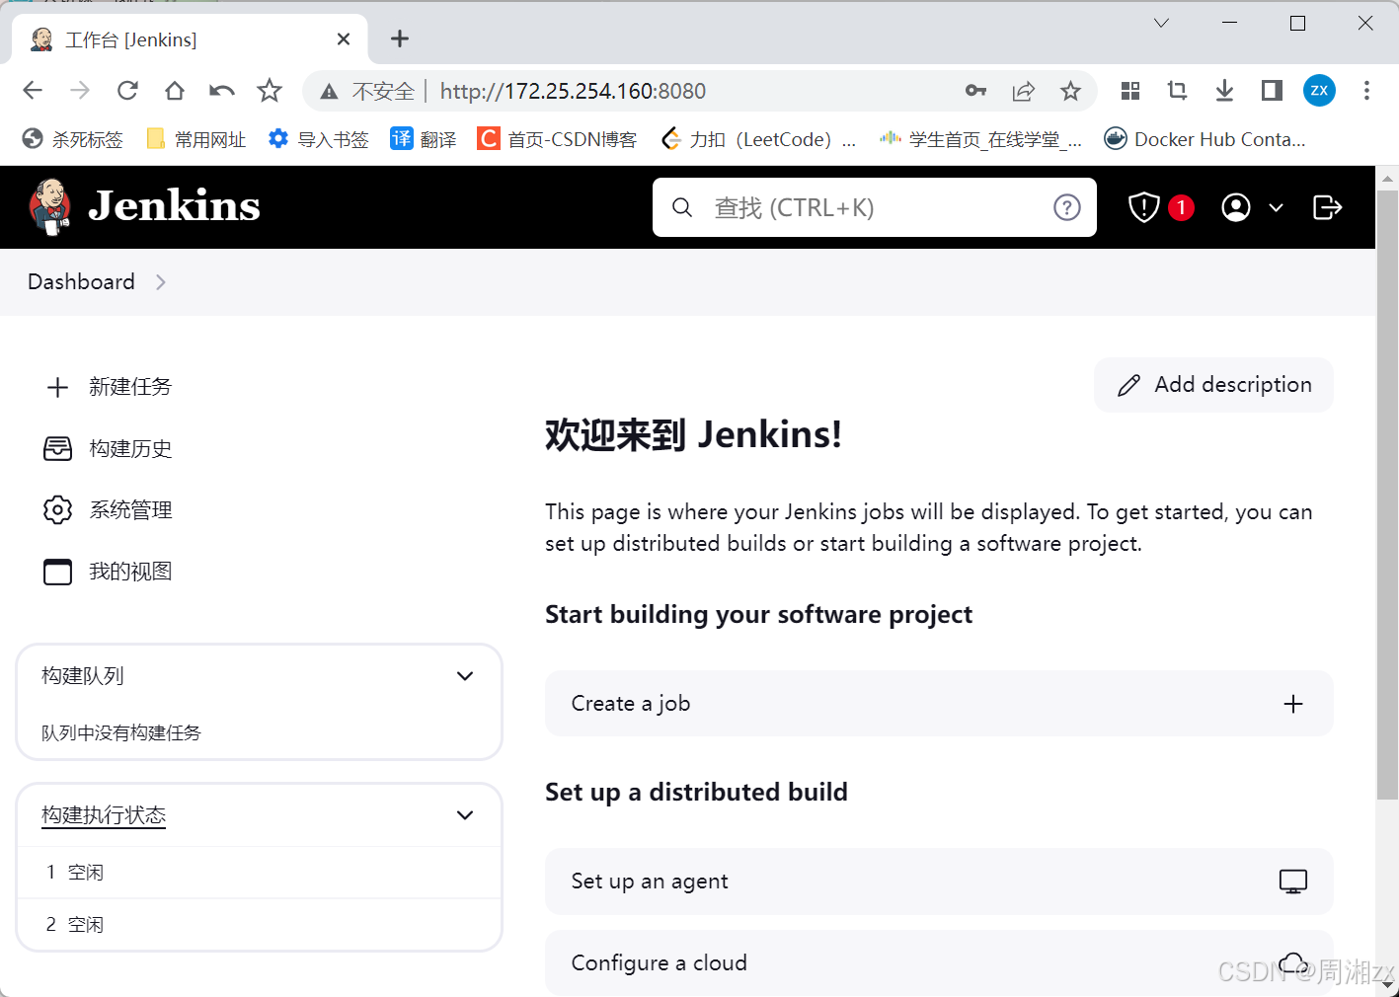Screen dimensions: 1399x997
Task: Open 构建历史 from the sidebar
Action: click(109, 449)
